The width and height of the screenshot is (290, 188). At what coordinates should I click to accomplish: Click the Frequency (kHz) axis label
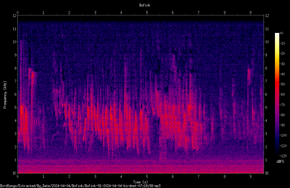coord(5,95)
